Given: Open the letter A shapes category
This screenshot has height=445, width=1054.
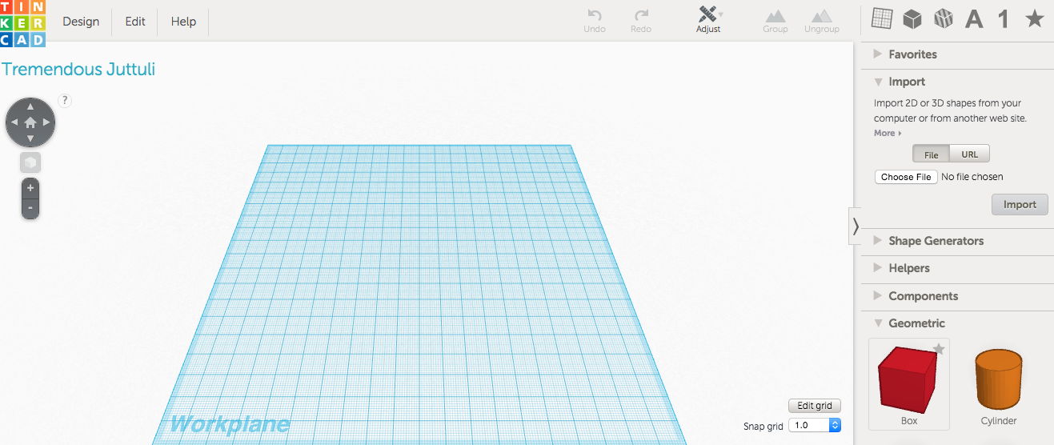Looking at the screenshot, I should pos(974,18).
